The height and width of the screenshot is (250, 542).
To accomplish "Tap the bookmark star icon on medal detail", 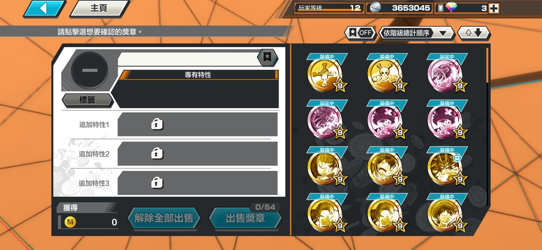I will pyautogui.click(x=267, y=57).
